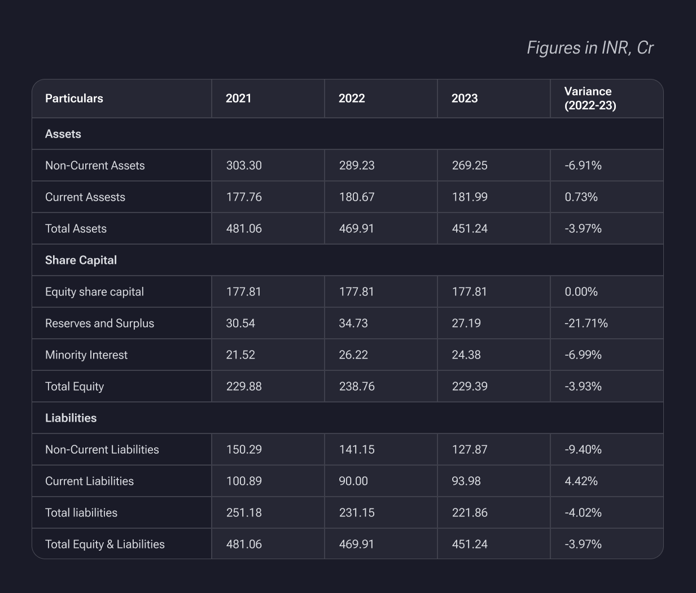
Task: Select the 2022 column header
Action: (x=352, y=99)
